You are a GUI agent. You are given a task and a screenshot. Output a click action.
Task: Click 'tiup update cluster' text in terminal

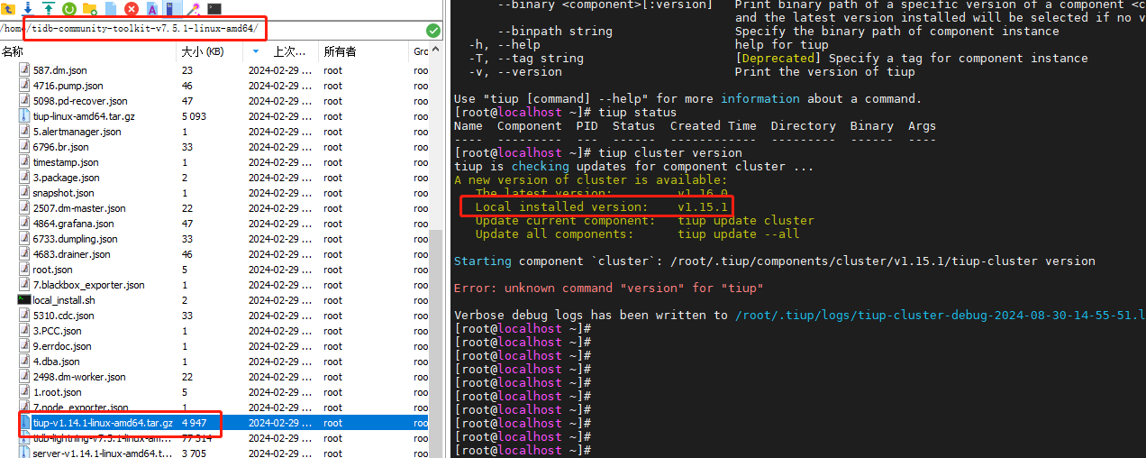pyautogui.click(x=746, y=220)
